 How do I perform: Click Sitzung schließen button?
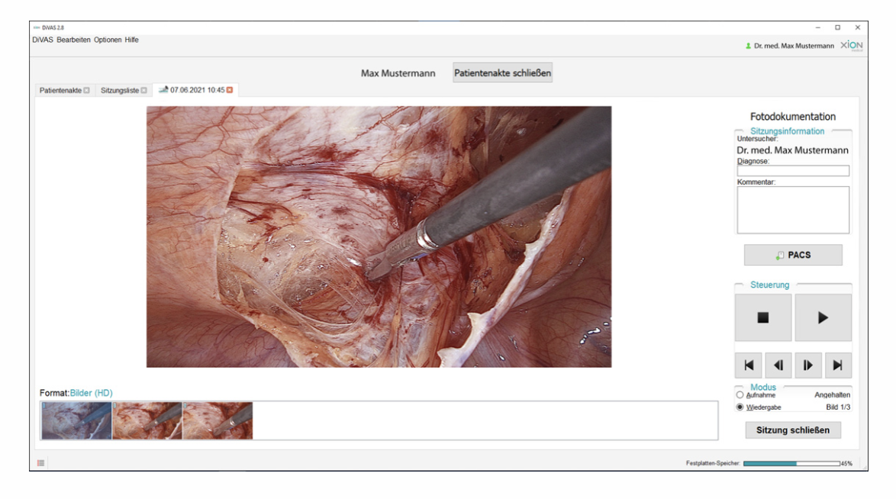(792, 430)
